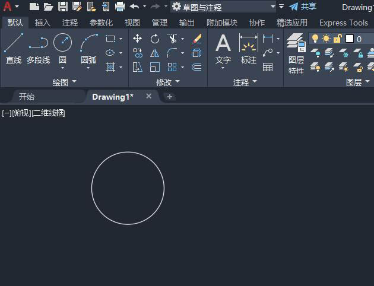Click the Save icon
Screen dimensions: 374x286
click(63, 7)
